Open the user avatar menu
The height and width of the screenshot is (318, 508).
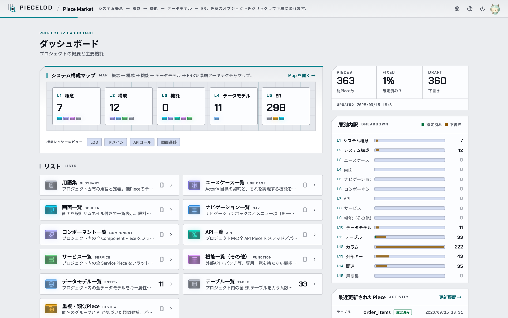pyautogui.click(x=495, y=9)
